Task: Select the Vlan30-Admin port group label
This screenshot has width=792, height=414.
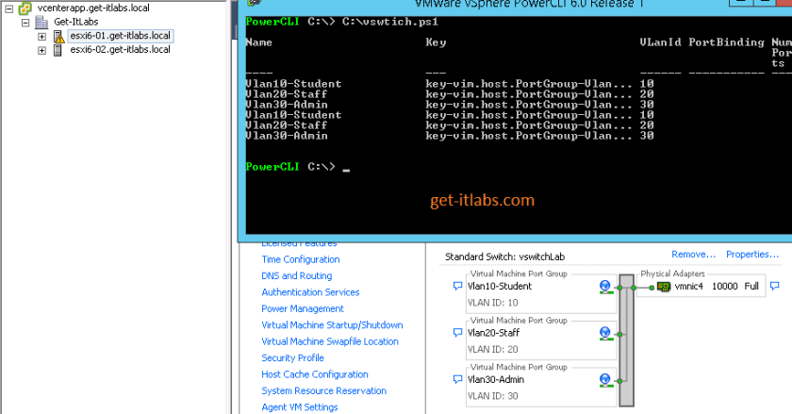Action: click(x=496, y=379)
